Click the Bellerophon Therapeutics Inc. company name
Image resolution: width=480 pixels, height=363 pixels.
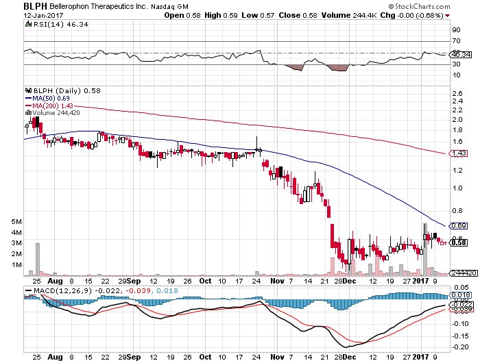pos(99,6)
